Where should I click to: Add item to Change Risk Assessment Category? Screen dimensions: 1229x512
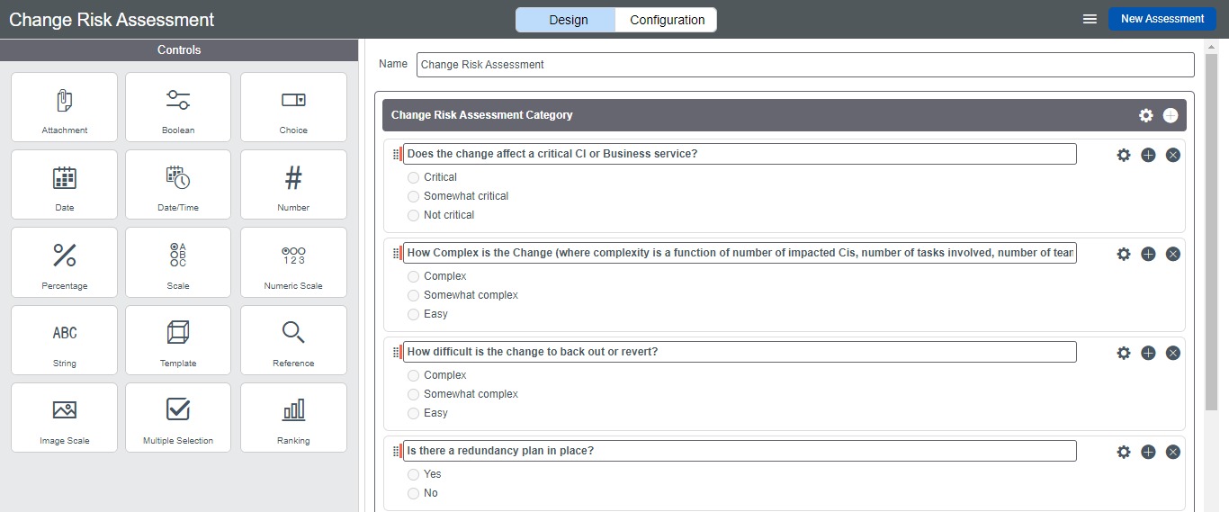(x=1171, y=115)
